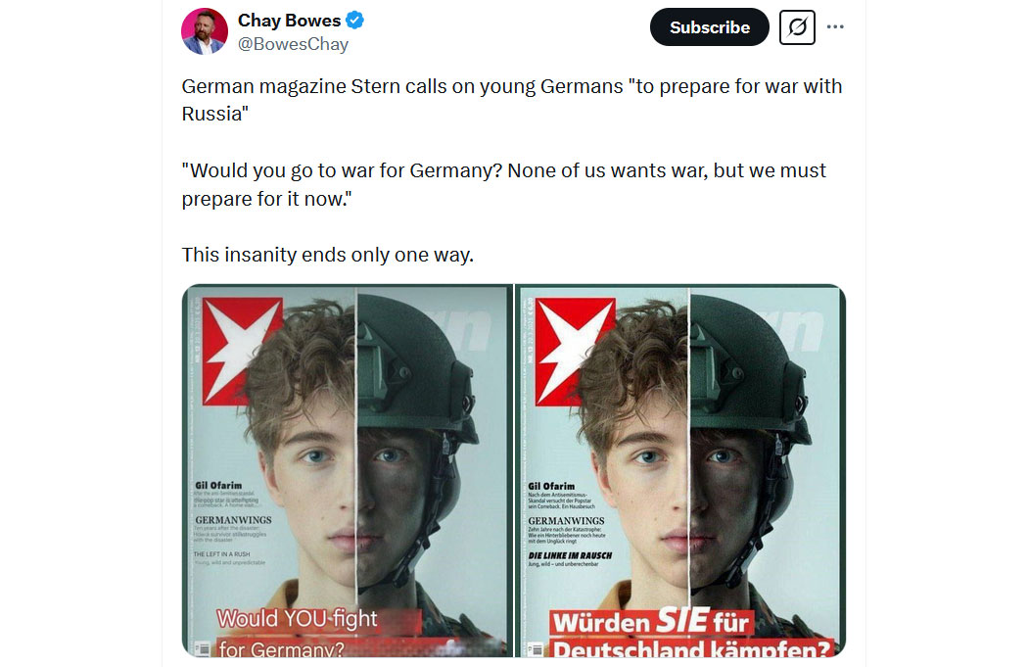The height and width of the screenshot is (667, 1028).
Task: Click "DIE LINKE IM RAUSCH" on the right cover
Action: [x=570, y=555]
